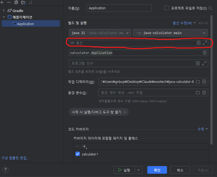Insert macro in VM 옵션 field
Image resolution: width=217 pixels, height=177 pixels.
(x=199, y=43)
